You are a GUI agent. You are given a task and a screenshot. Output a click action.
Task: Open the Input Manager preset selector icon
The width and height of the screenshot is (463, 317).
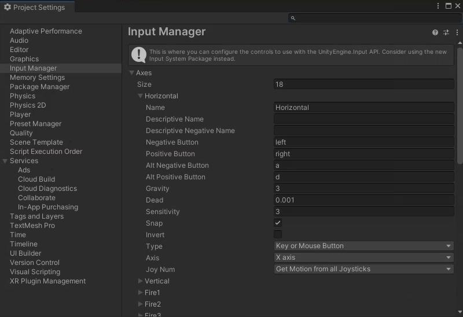pos(446,32)
